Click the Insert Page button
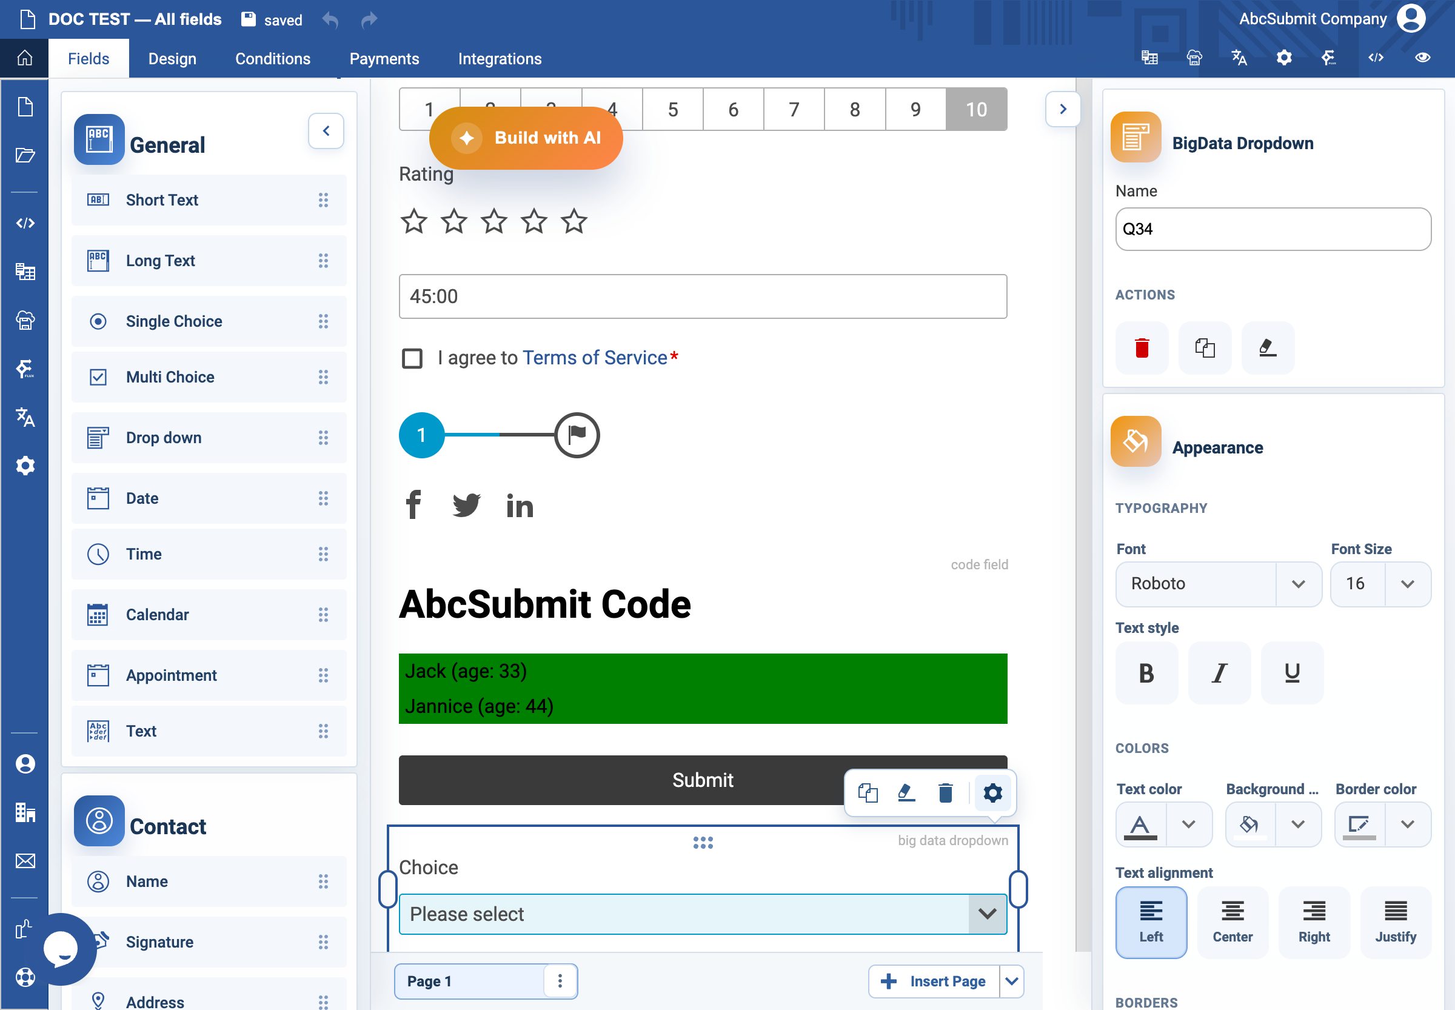Image resolution: width=1455 pixels, height=1010 pixels. pyautogui.click(x=934, y=981)
